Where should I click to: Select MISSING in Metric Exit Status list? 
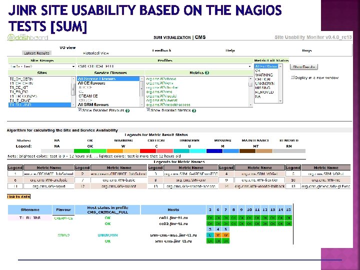pyautogui.click(x=263, y=88)
